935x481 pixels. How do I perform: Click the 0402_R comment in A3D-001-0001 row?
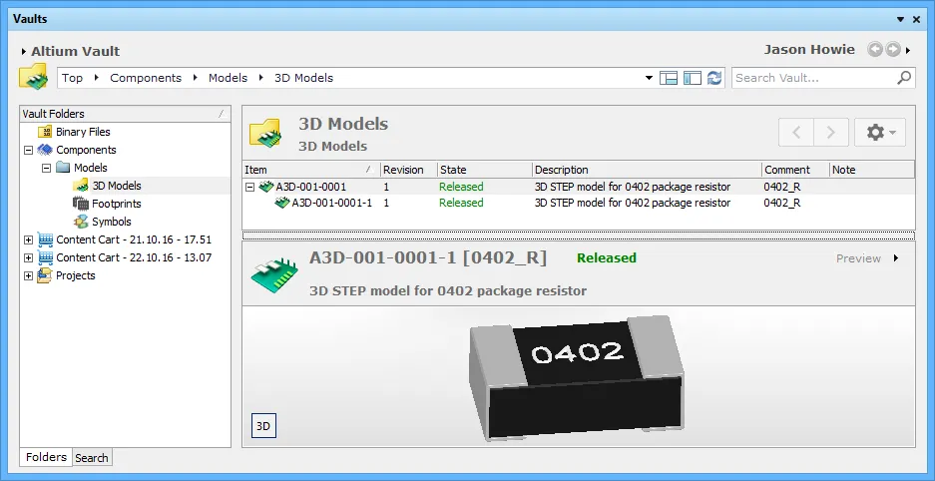781,187
